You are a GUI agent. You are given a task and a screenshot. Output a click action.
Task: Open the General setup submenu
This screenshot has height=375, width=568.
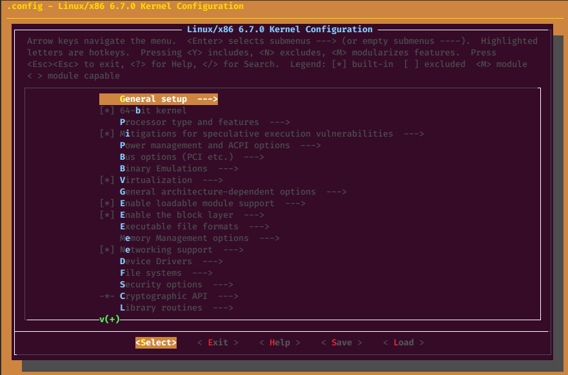pyautogui.click(x=159, y=99)
